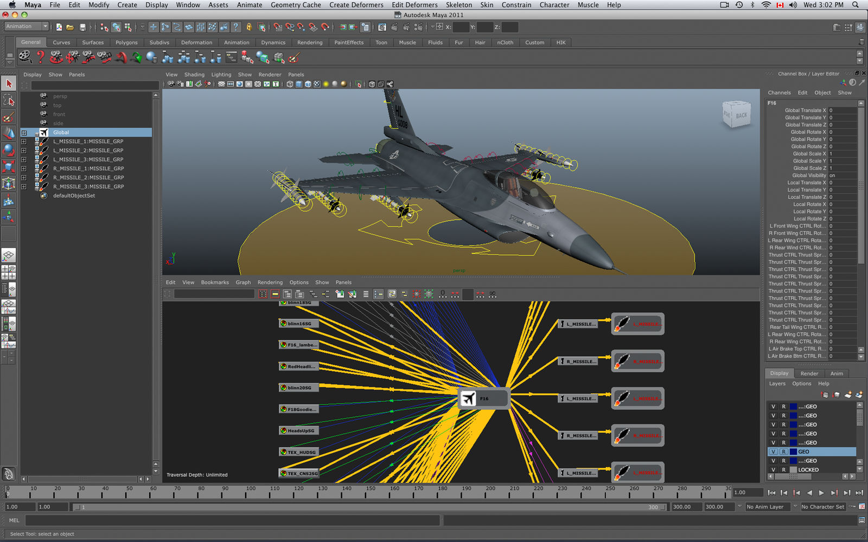Toggle visibility V of LOCKED layer
Image resolution: width=868 pixels, height=542 pixels.
point(774,469)
